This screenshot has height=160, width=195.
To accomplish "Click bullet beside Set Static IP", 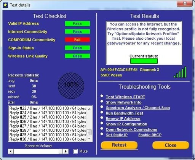I will [102, 134].
